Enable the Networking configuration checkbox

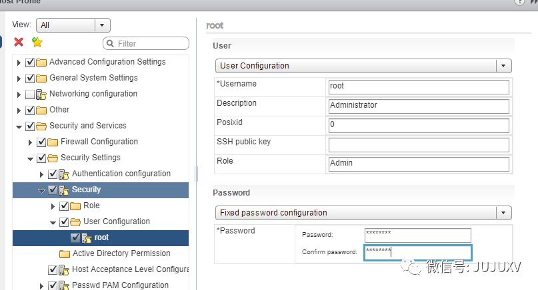(29, 94)
